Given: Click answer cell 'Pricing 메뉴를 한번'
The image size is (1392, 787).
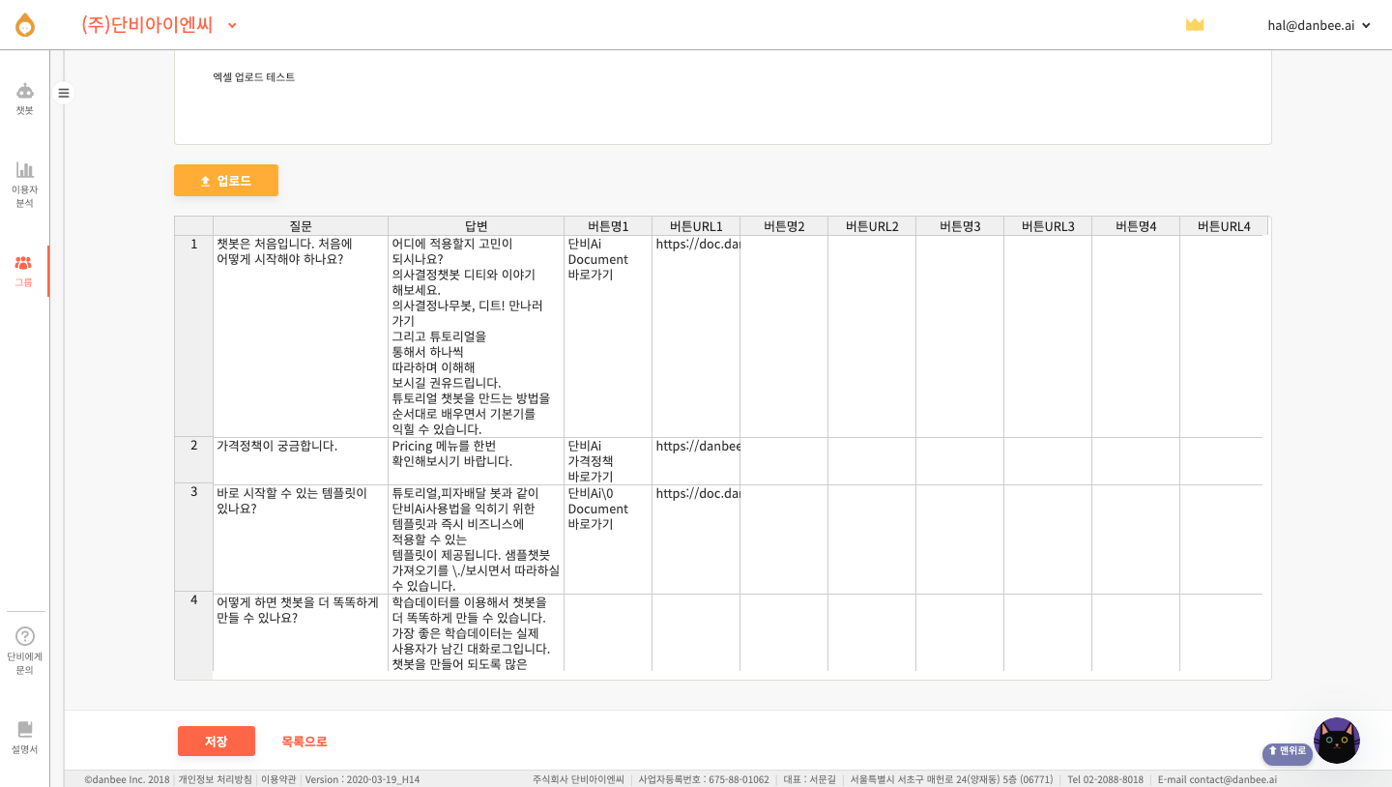Looking at the screenshot, I should (476, 461).
